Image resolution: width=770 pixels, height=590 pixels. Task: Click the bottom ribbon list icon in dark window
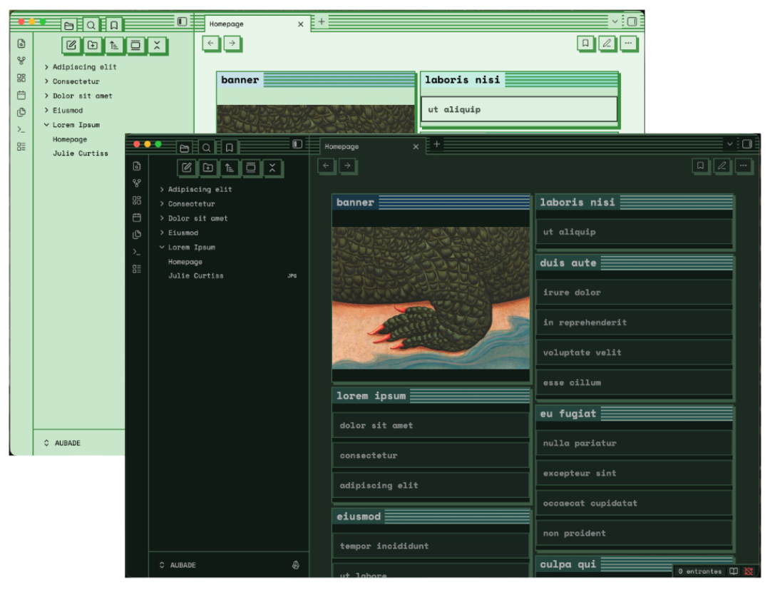[137, 269]
